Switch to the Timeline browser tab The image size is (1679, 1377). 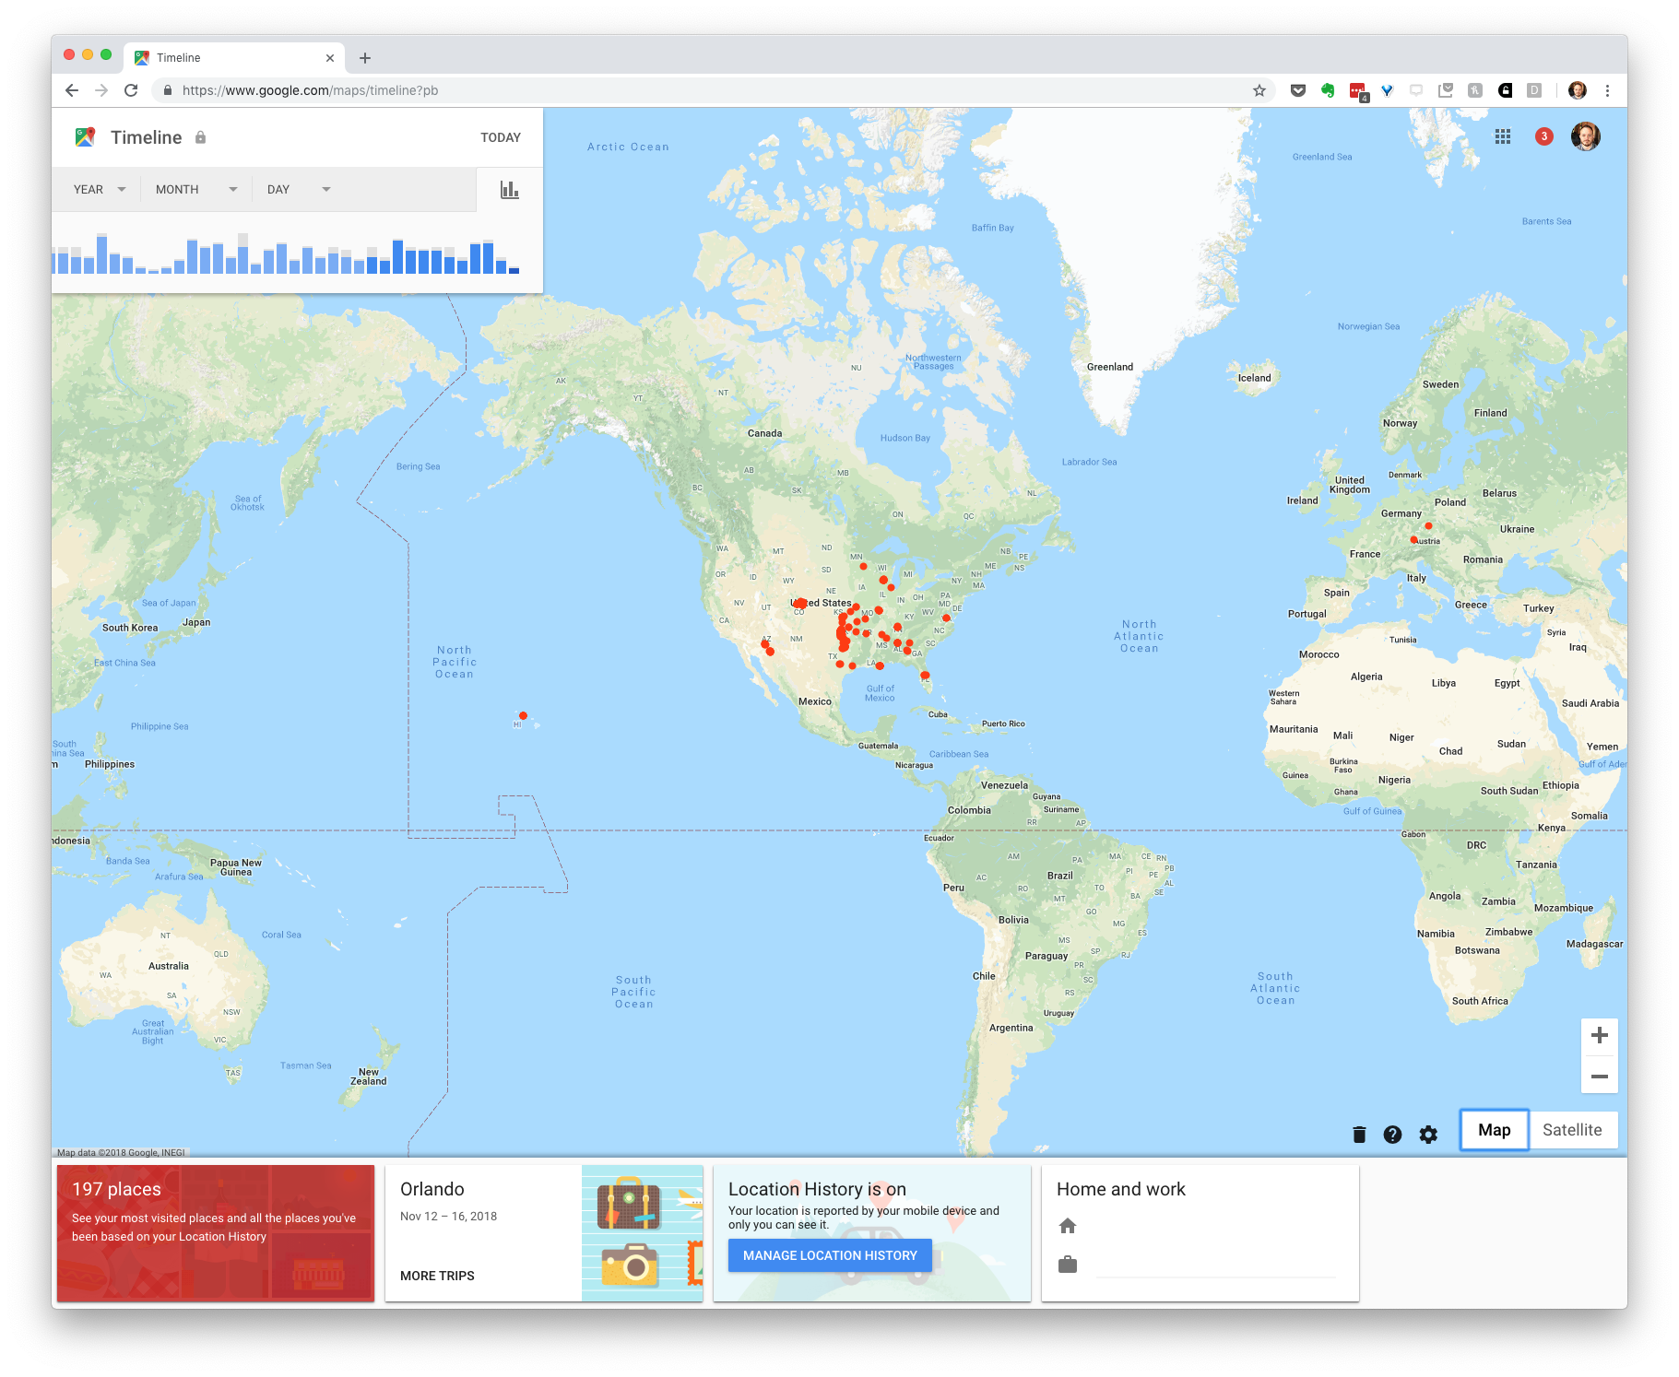pos(236,58)
